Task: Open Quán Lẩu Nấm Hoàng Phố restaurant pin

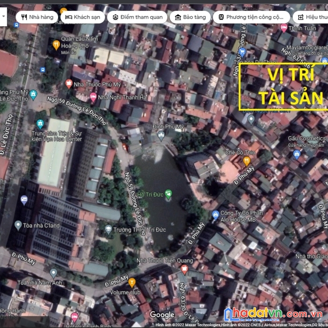Action: [56, 45]
